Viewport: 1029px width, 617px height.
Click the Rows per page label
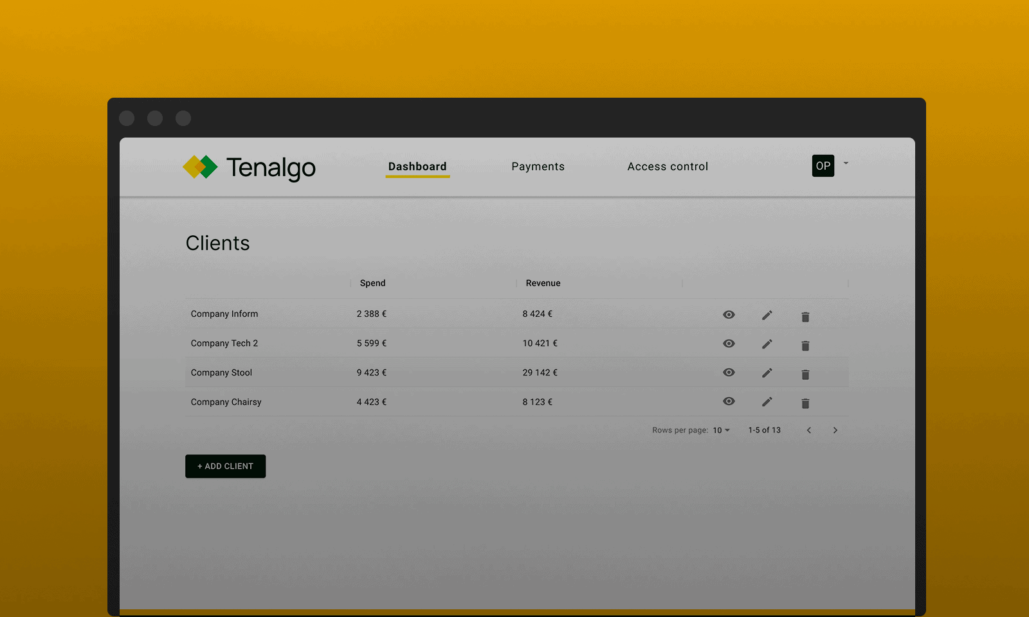680,430
